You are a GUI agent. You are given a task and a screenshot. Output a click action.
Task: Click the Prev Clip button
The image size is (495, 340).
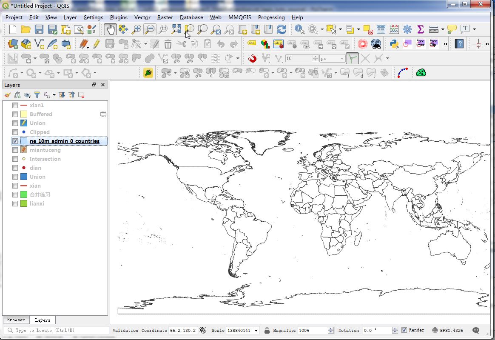(x=433, y=43)
